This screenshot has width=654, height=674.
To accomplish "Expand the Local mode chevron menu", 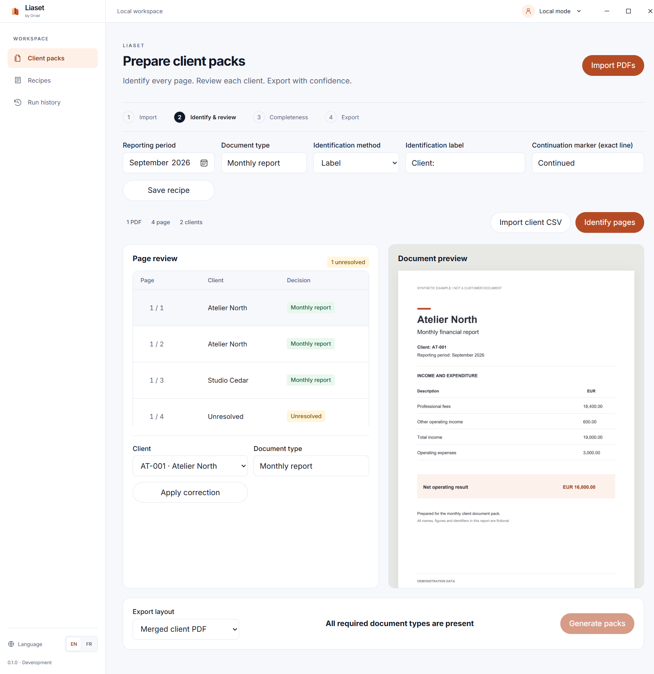I will pyautogui.click(x=579, y=11).
